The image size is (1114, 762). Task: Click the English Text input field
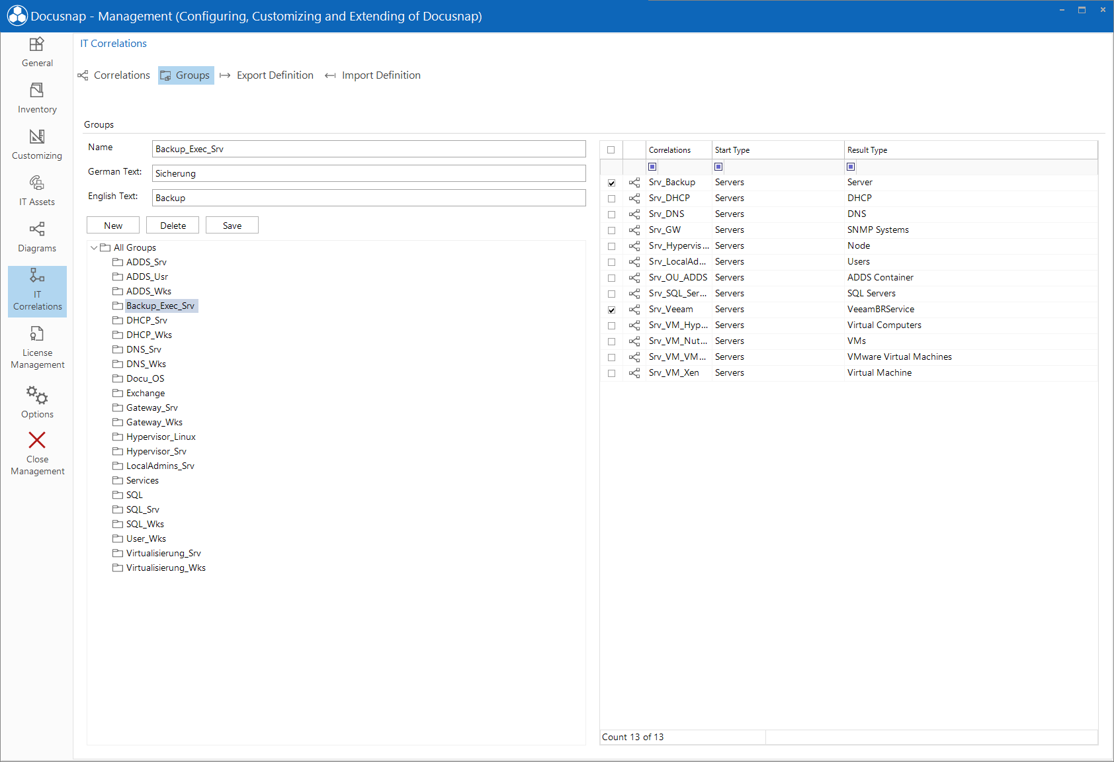[x=369, y=198]
